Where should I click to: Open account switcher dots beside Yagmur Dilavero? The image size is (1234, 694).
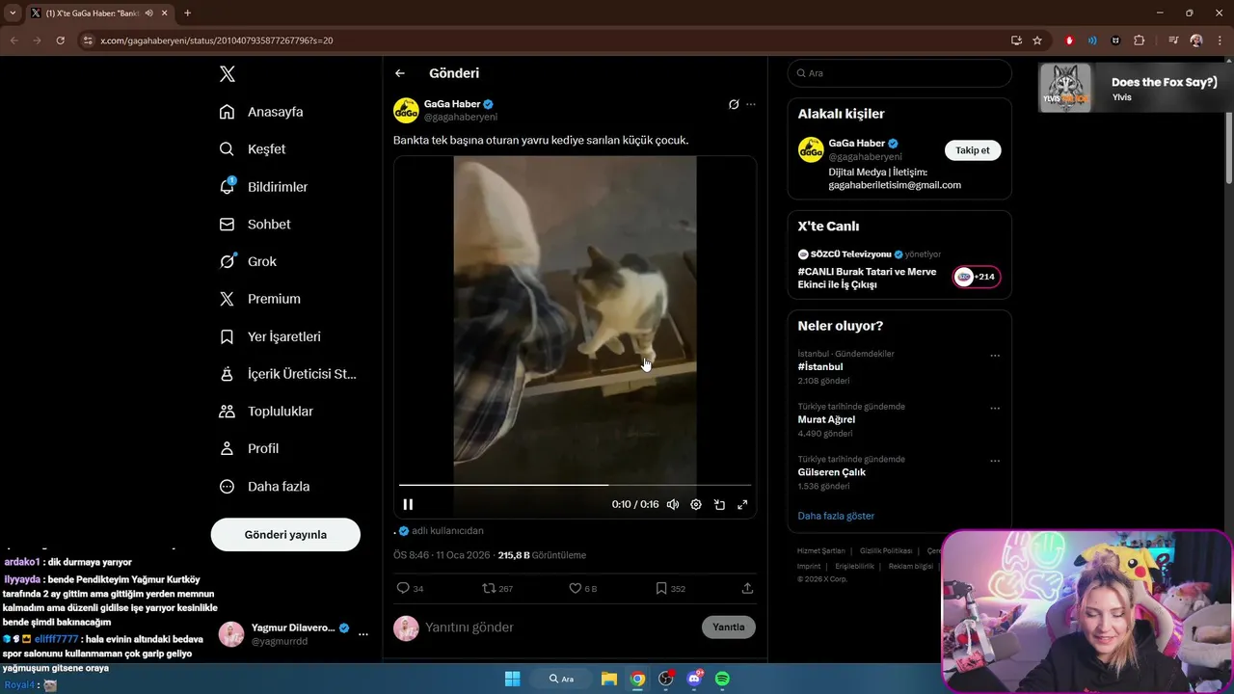pyautogui.click(x=363, y=634)
